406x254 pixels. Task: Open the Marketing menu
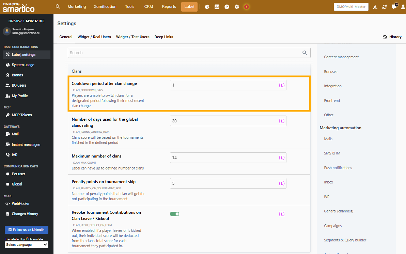coord(77,7)
